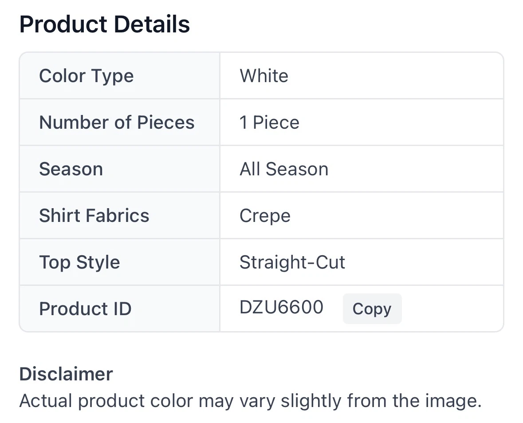This screenshot has width=523, height=423.
Task: Click the Number of Pieces label
Action: [x=117, y=122]
